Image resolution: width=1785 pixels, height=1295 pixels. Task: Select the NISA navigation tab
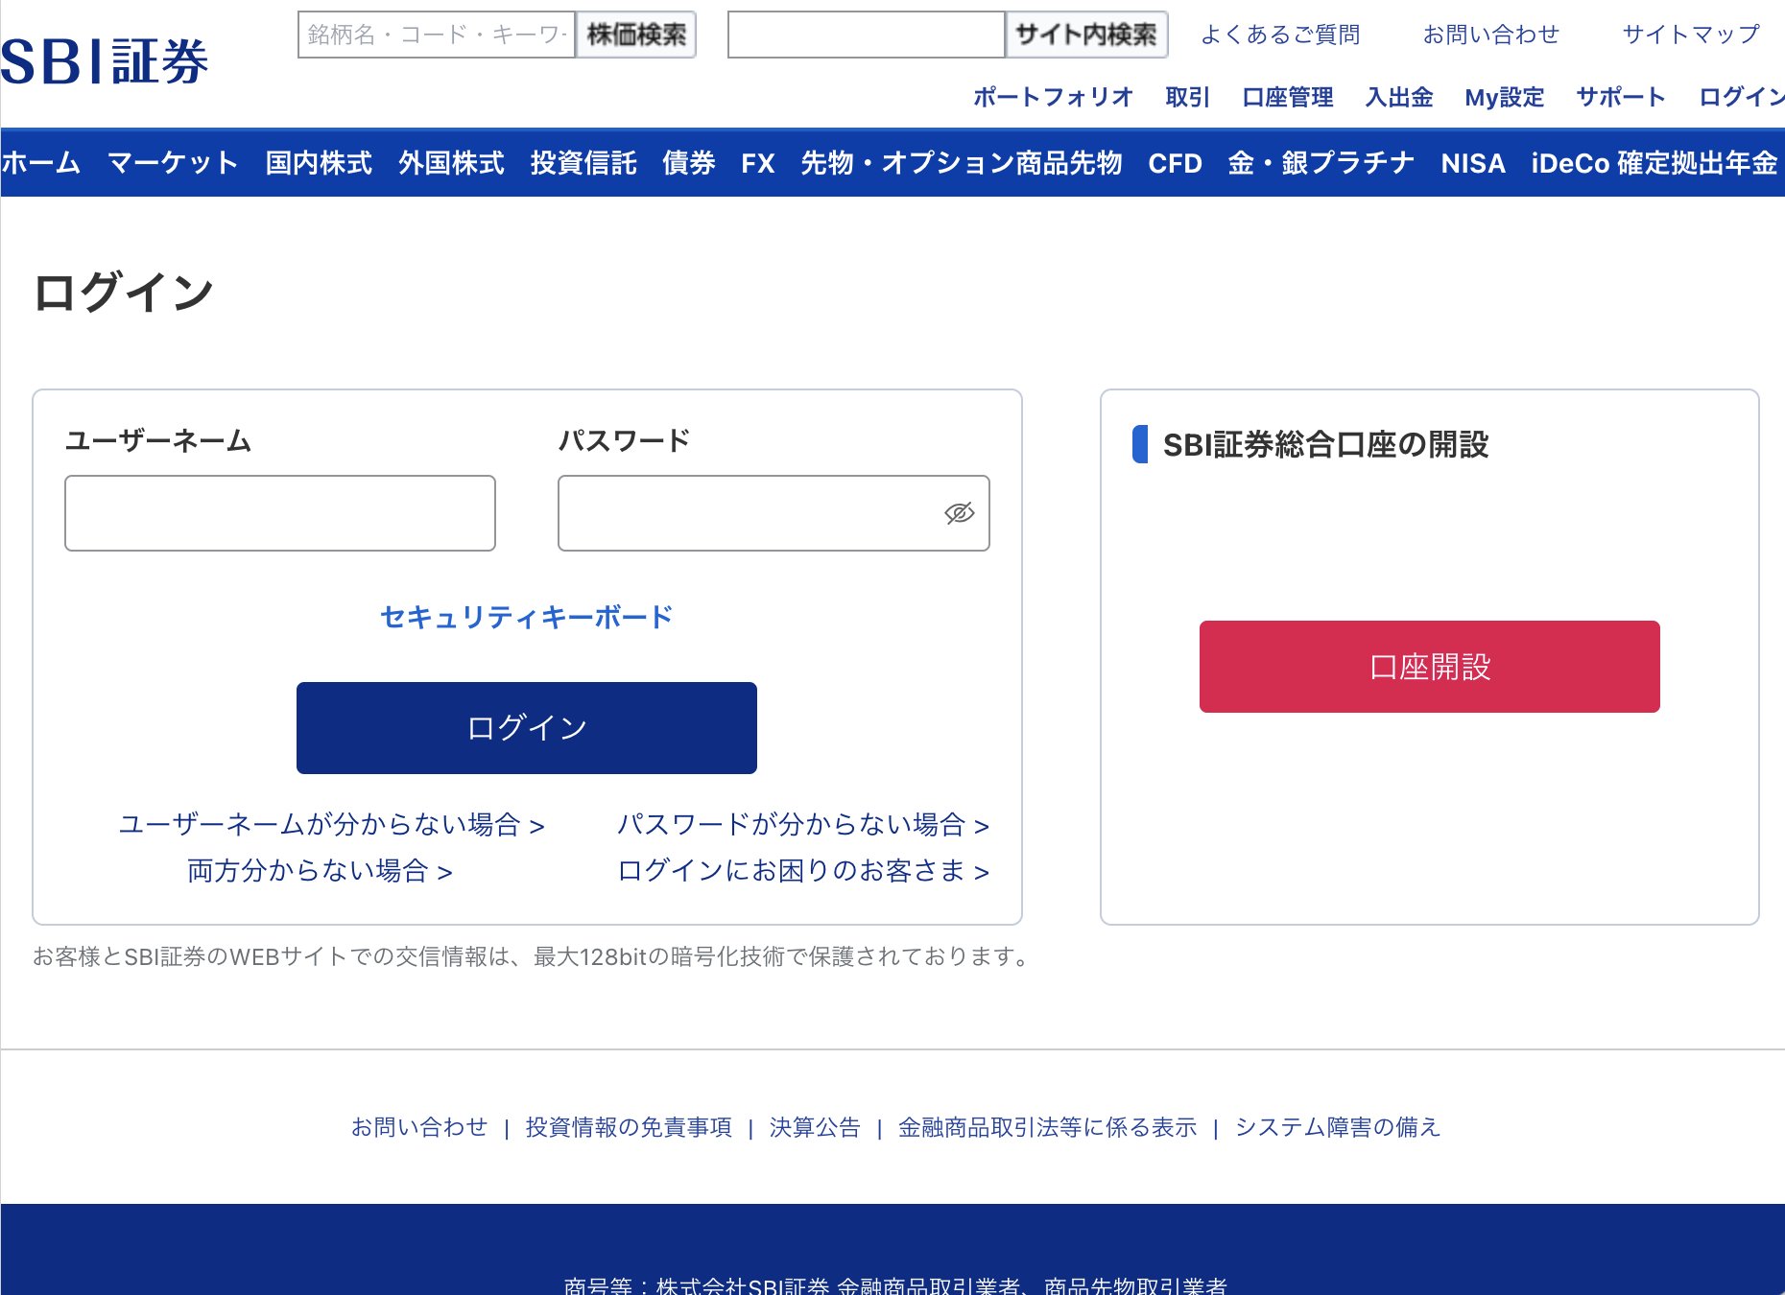(1473, 163)
